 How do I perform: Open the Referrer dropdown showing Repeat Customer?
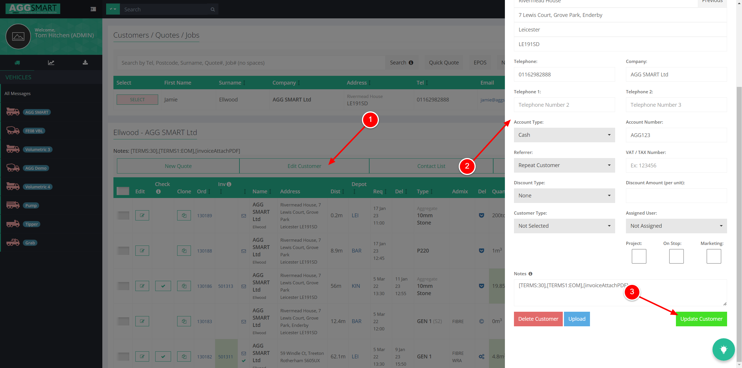pyautogui.click(x=564, y=165)
